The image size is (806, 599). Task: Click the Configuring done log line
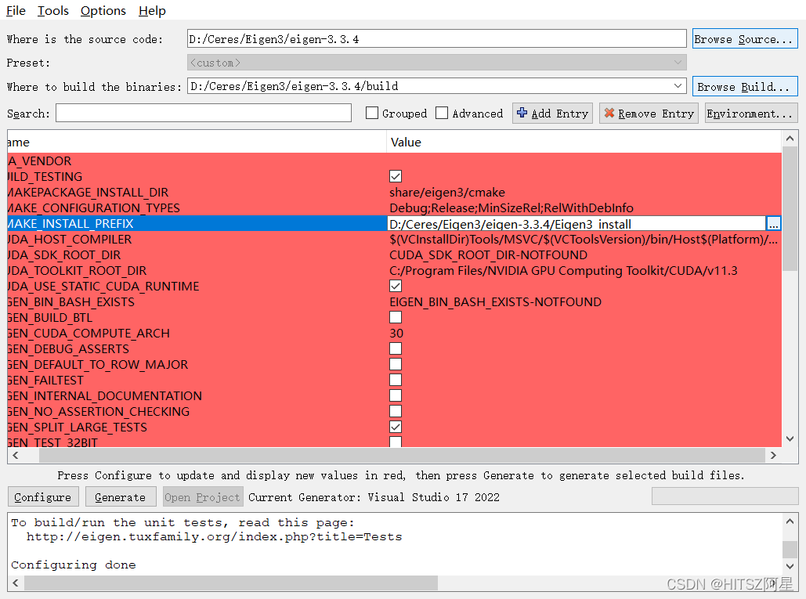click(74, 565)
